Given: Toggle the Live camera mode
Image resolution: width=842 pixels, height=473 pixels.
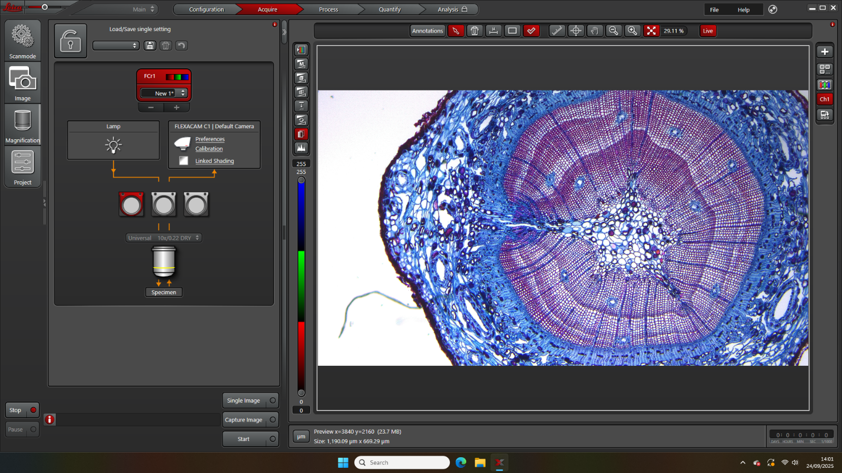Looking at the screenshot, I should click(x=708, y=31).
